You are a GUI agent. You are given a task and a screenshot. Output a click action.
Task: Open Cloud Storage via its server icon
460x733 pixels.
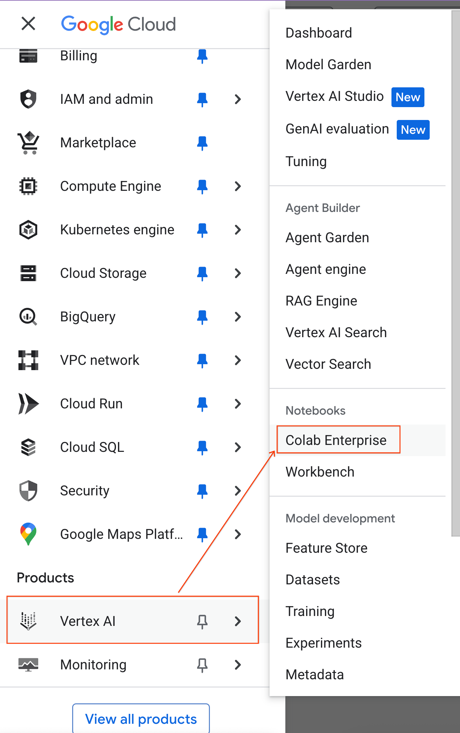(28, 273)
